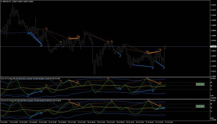Click the 1.28135 price scale label

coord(213,71)
